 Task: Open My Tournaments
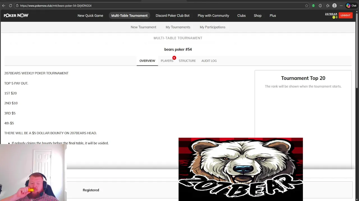[178, 27]
